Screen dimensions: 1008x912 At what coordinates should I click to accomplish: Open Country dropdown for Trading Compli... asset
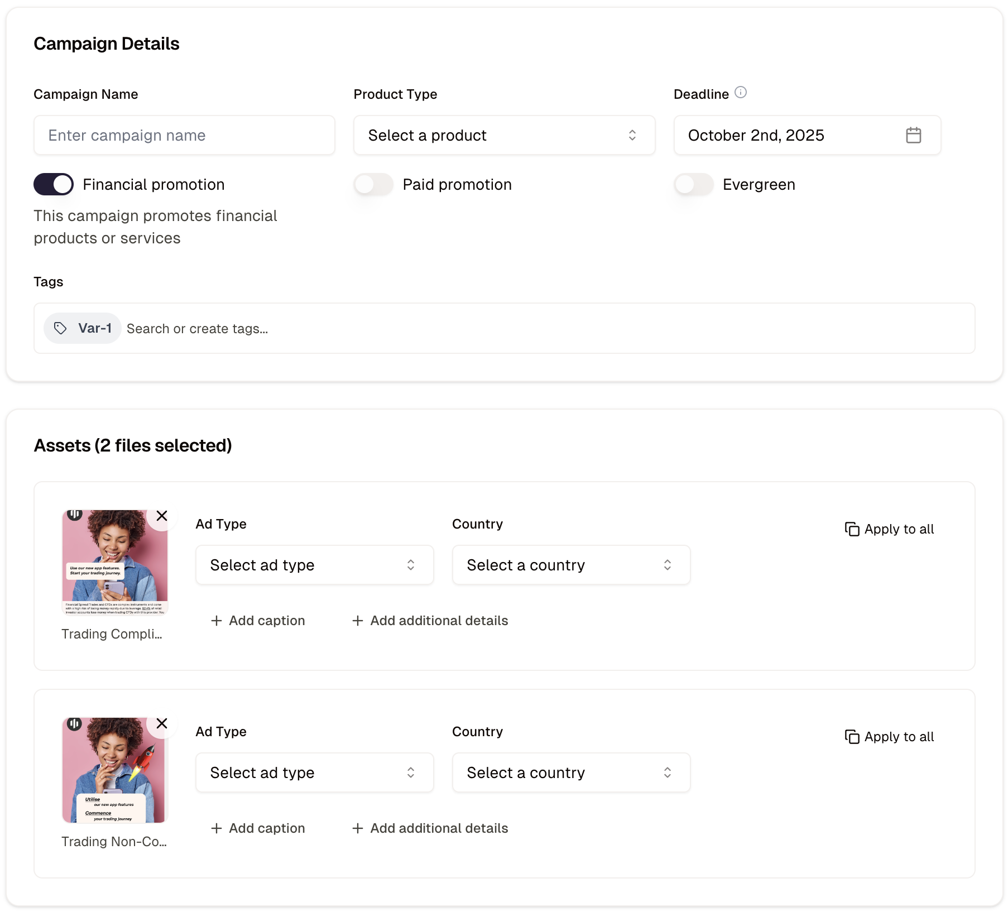pyautogui.click(x=571, y=565)
